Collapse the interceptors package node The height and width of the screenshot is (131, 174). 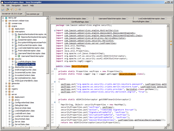9,31
